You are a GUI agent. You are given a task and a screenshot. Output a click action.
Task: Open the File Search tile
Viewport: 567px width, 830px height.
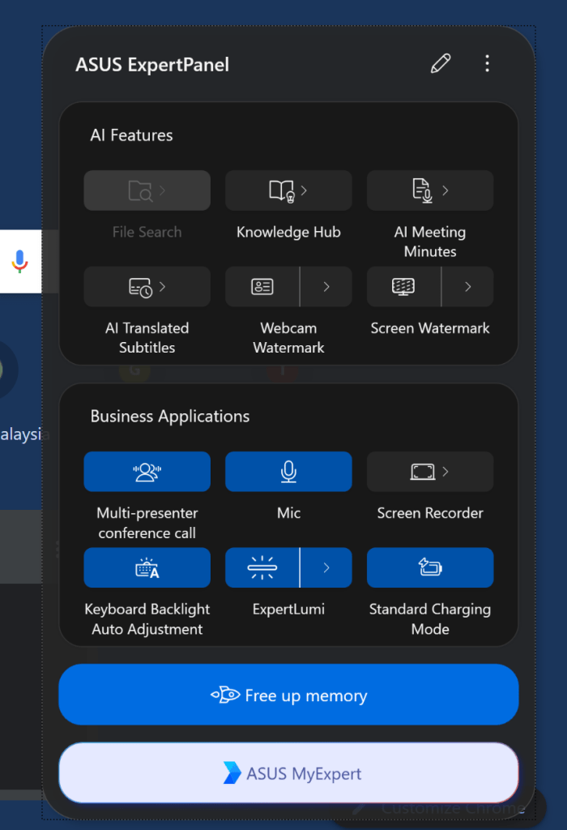point(147,190)
